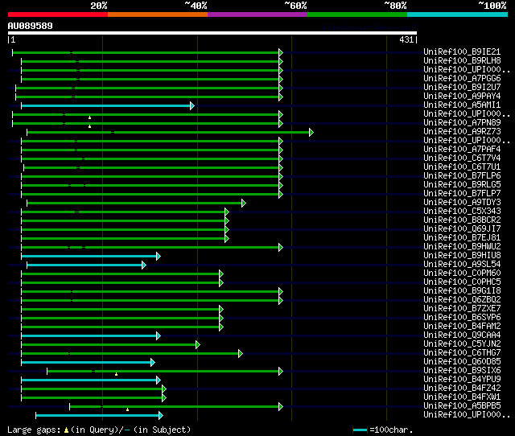Click the green ~80% identity color band
Image resolution: width=515 pixels, height=436 pixels.
357,14
